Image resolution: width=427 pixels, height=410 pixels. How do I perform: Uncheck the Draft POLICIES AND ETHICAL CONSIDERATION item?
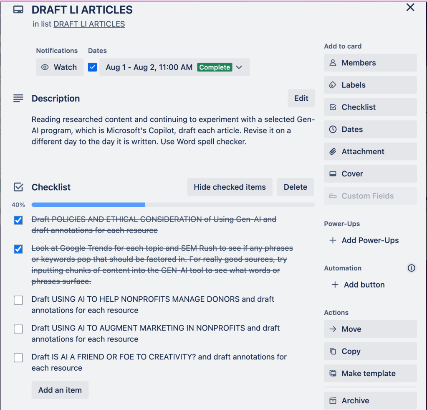point(18,220)
